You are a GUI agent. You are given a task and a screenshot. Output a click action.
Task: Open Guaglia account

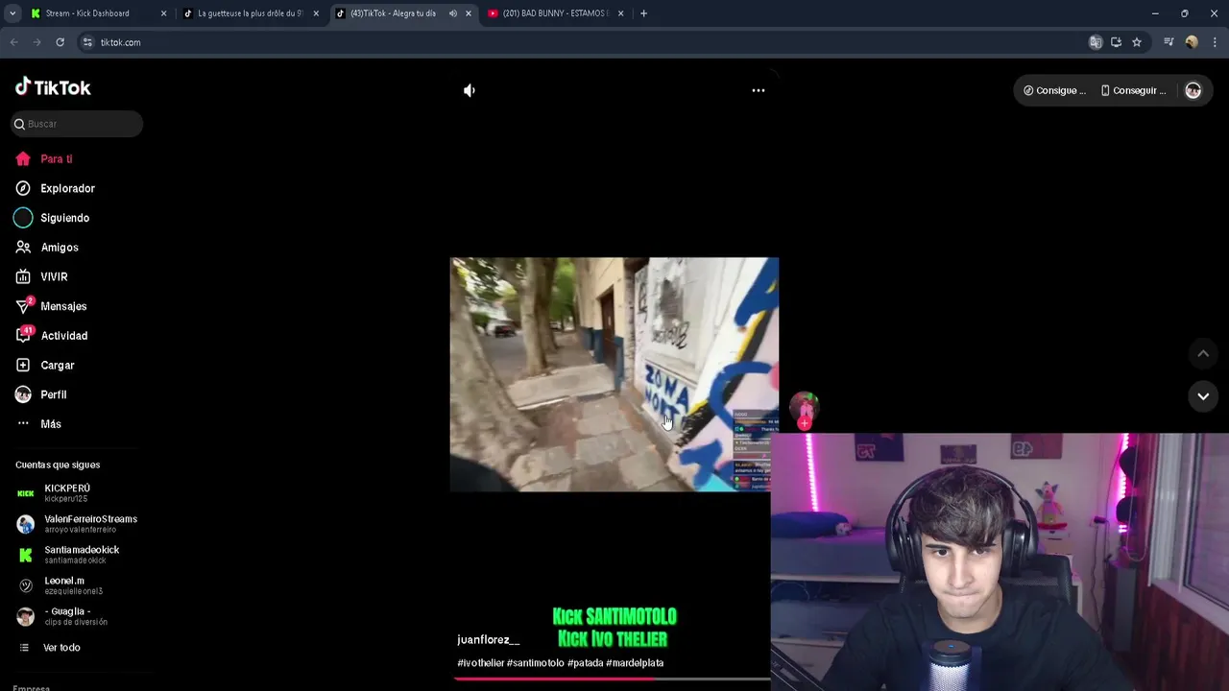pos(62,616)
